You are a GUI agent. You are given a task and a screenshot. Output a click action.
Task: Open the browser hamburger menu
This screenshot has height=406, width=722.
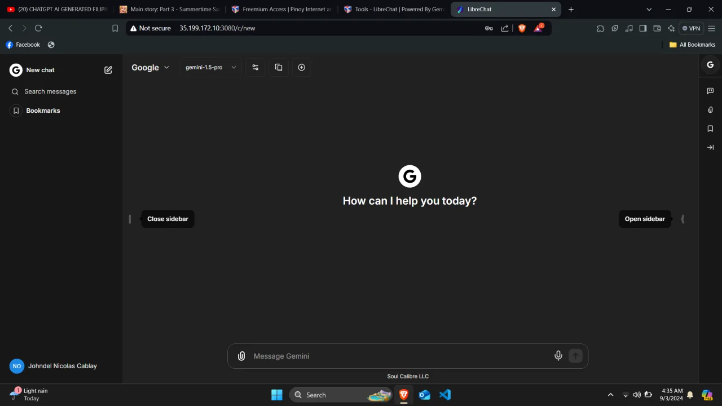pos(712,28)
